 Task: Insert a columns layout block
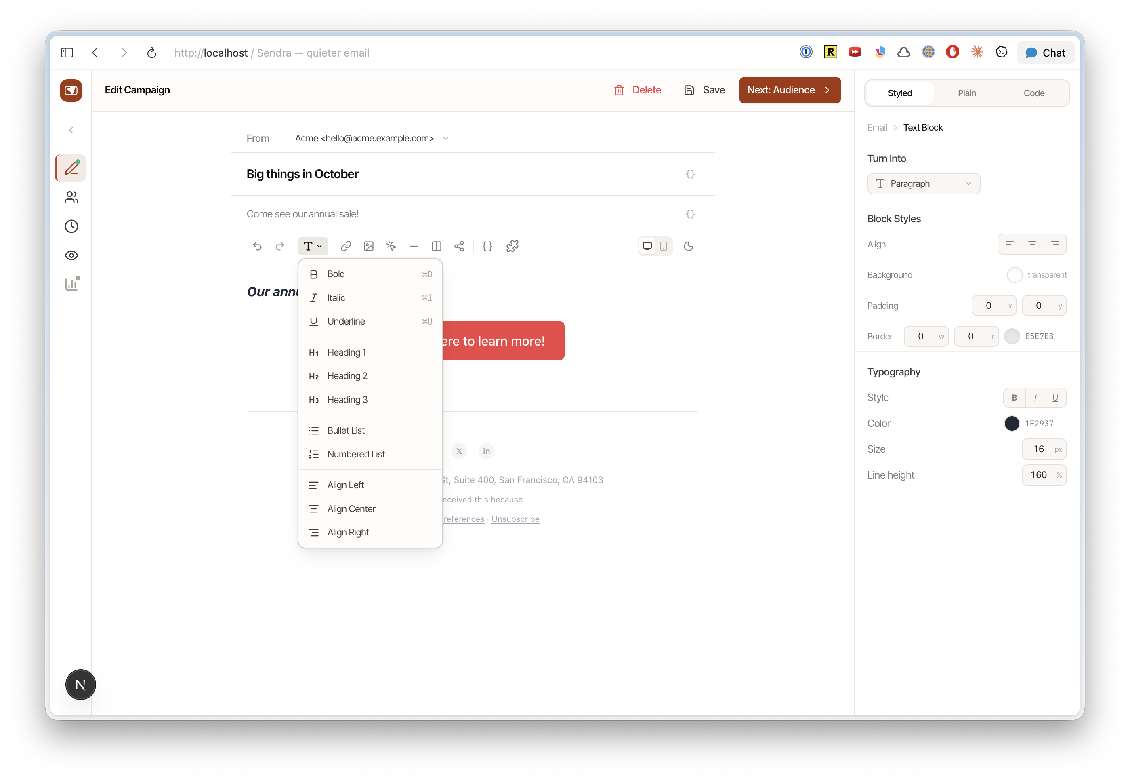(x=437, y=246)
